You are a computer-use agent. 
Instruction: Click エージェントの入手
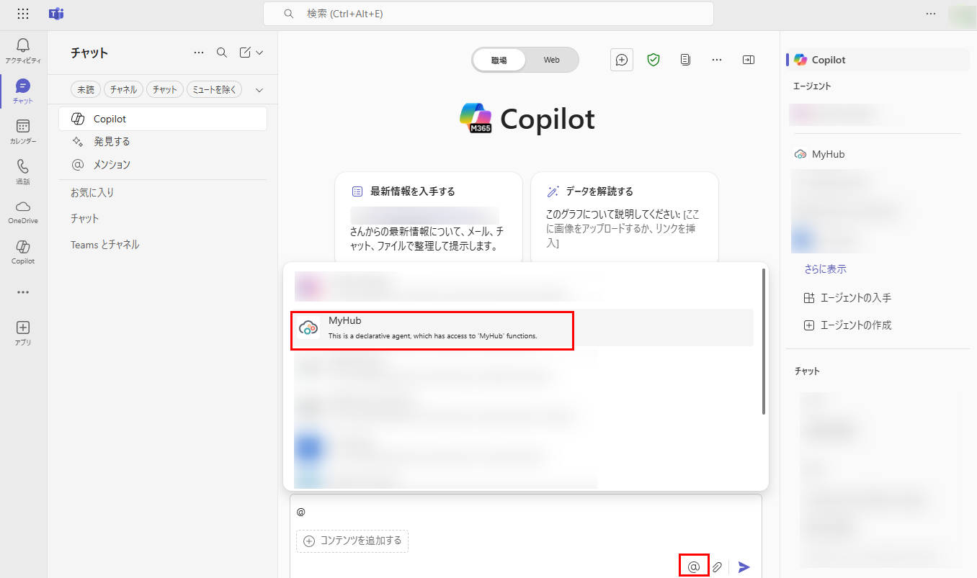pyautogui.click(x=847, y=297)
